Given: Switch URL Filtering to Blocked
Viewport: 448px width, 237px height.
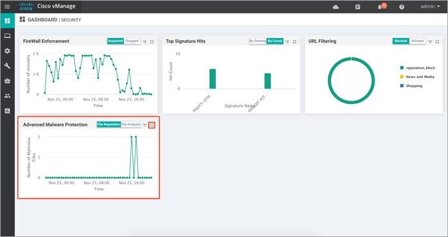Looking at the screenshot, I should (401, 41).
